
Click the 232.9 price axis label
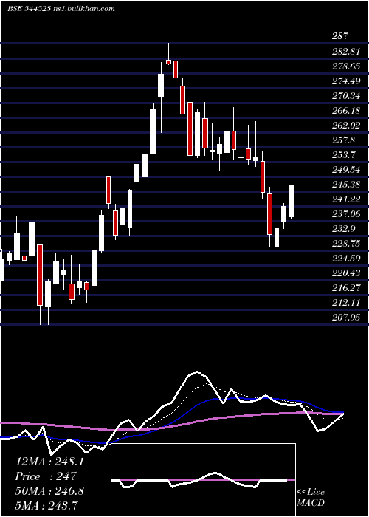pos(344,229)
